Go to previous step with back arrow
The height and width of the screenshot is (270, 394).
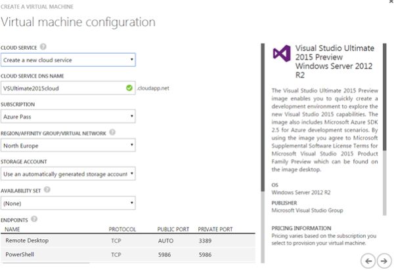(369, 261)
